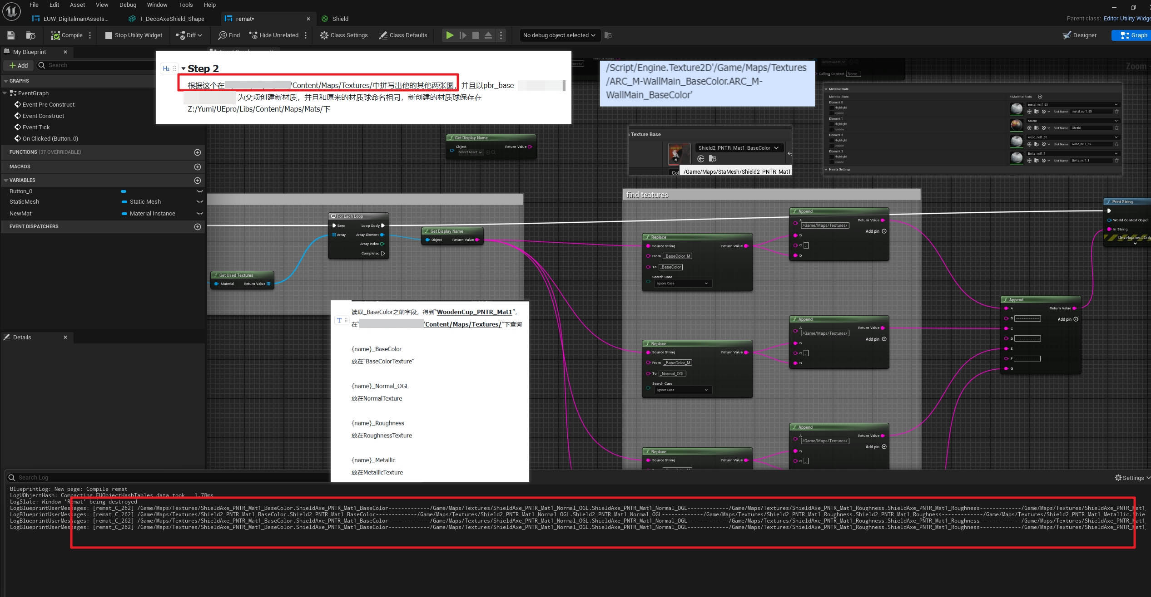Switch to the 1_DecoAxeShield_Shape tab
Screen dimensions: 1151x597
pyautogui.click(x=171, y=19)
